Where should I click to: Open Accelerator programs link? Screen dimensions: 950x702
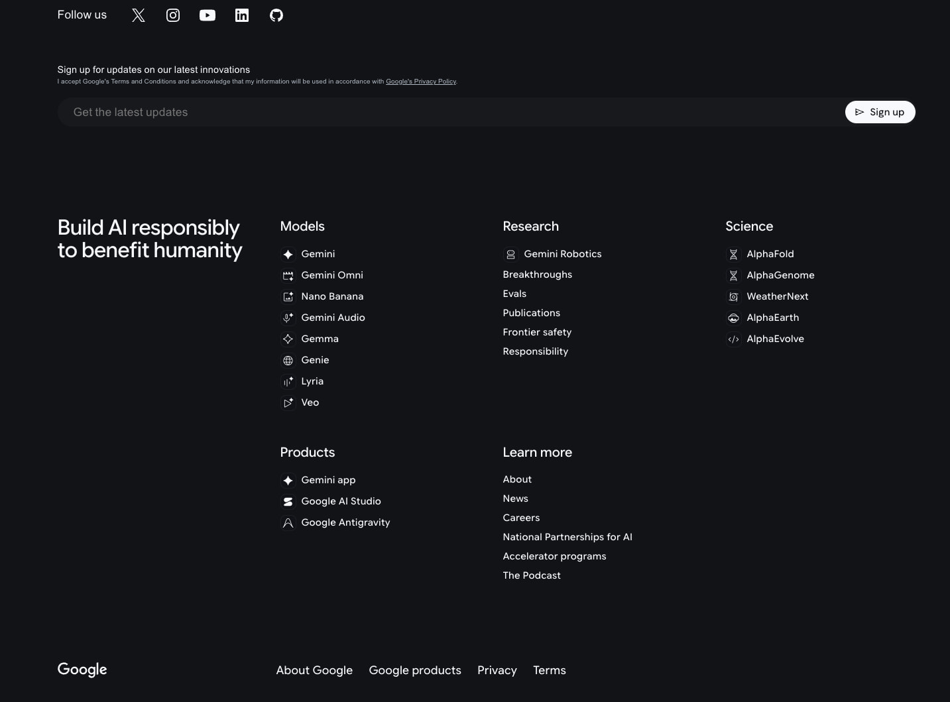[x=554, y=556]
